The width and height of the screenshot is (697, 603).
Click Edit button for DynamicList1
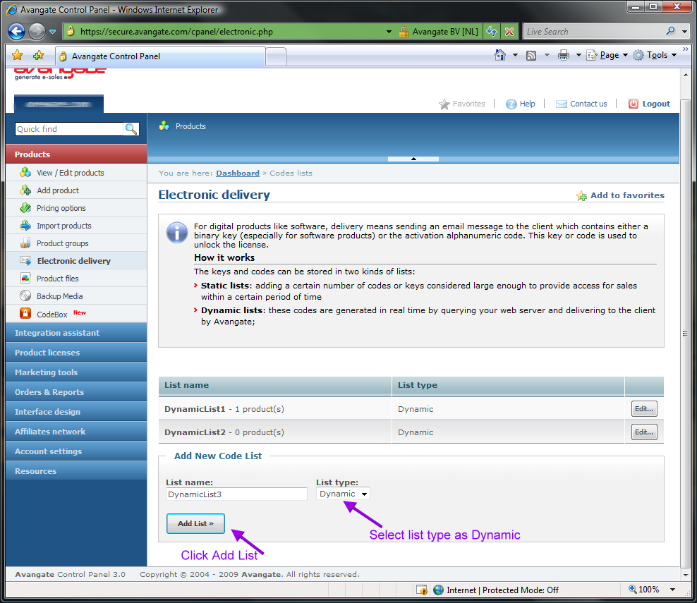tap(644, 409)
